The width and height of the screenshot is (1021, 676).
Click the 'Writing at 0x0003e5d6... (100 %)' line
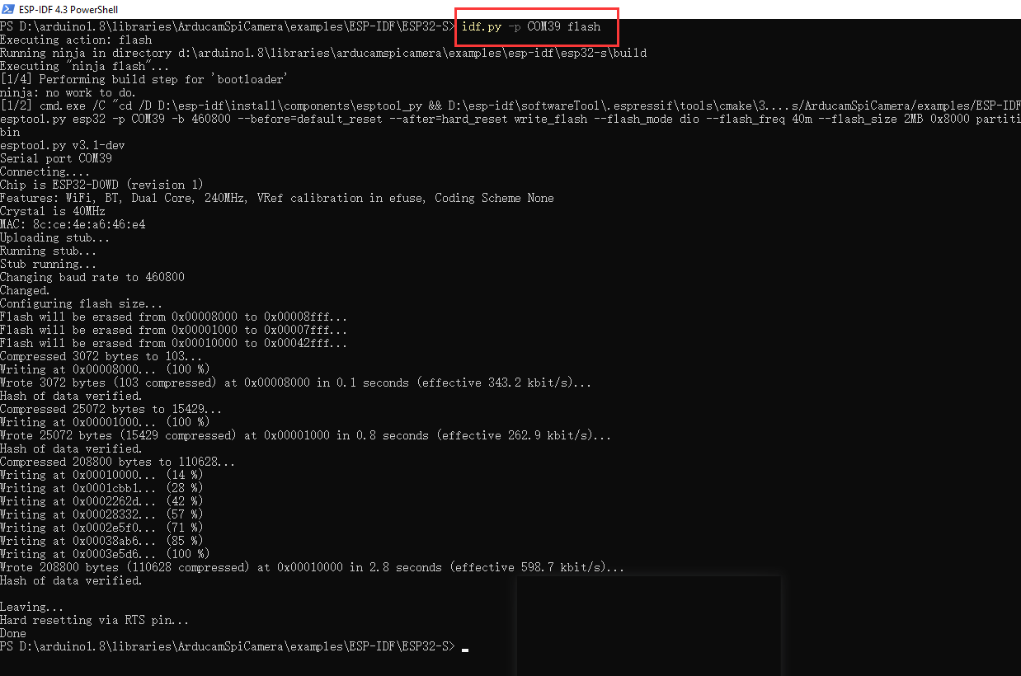click(105, 554)
